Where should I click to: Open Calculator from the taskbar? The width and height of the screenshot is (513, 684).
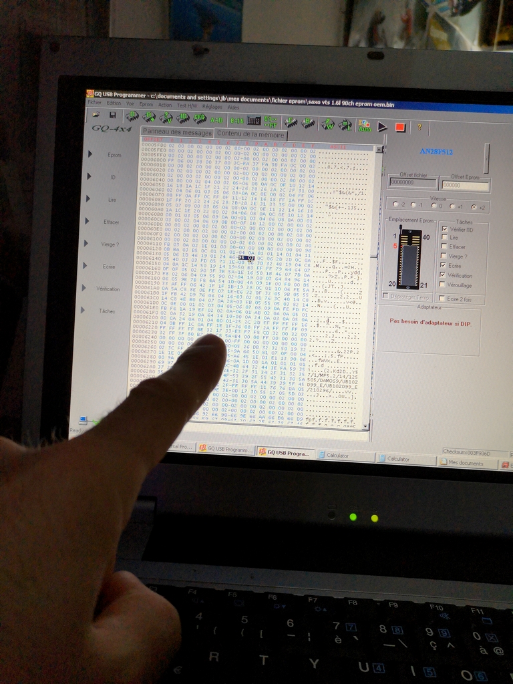[x=342, y=456]
